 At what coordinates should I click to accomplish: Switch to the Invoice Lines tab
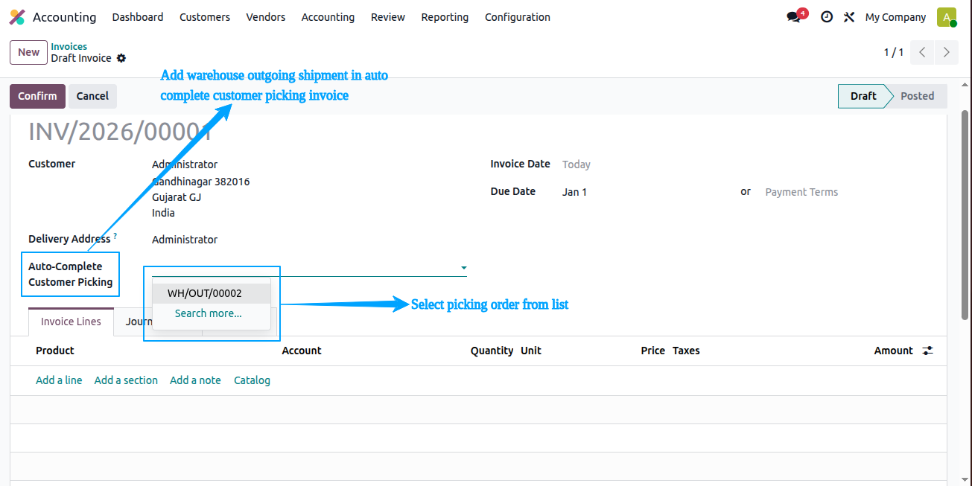click(71, 322)
